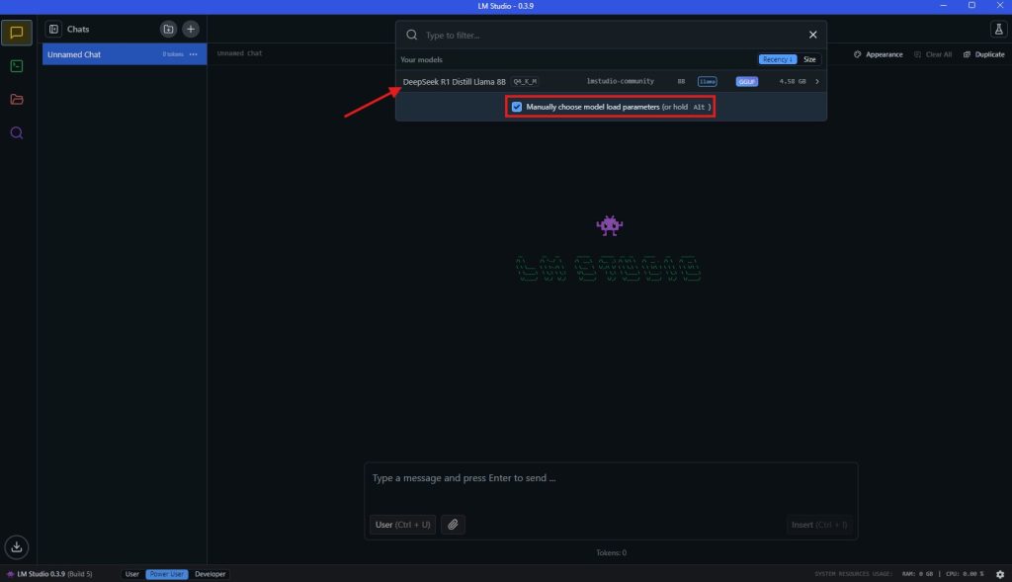Image resolution: width=1012 pixels, height=582 pixels.
Task: Uncheck manually choose model load parameters
Action: pos(516,106)
